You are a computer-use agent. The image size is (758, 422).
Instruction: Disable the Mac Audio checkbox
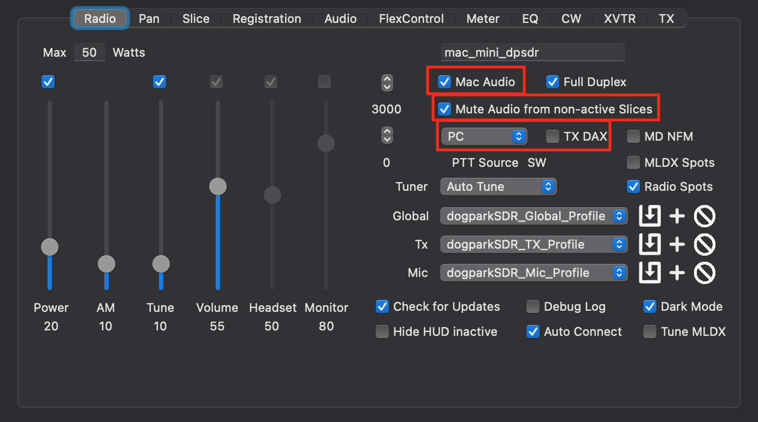pyautogui.click(x=445, y=82)
